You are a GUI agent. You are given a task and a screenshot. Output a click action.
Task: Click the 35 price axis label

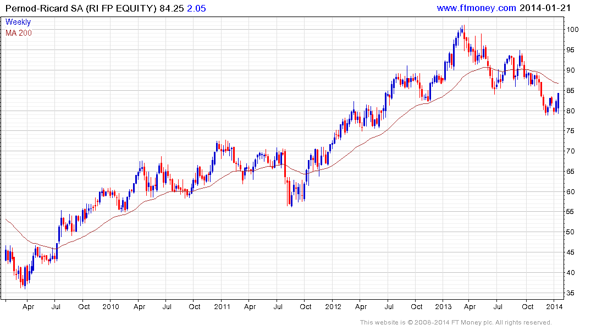pyautogui.click(x=571, y=293)
